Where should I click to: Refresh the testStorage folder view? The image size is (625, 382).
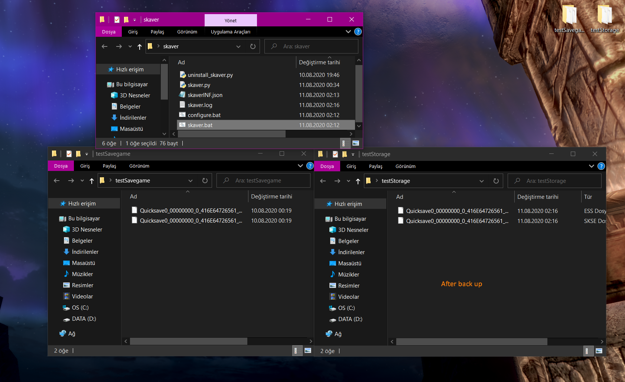click(x=496, y=181)
